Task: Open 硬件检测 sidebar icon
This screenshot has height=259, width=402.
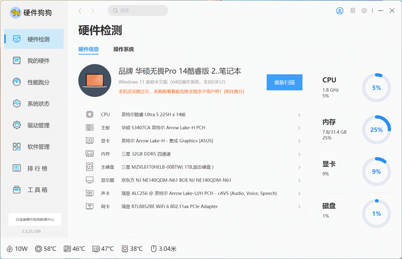Action: (17, 39)
